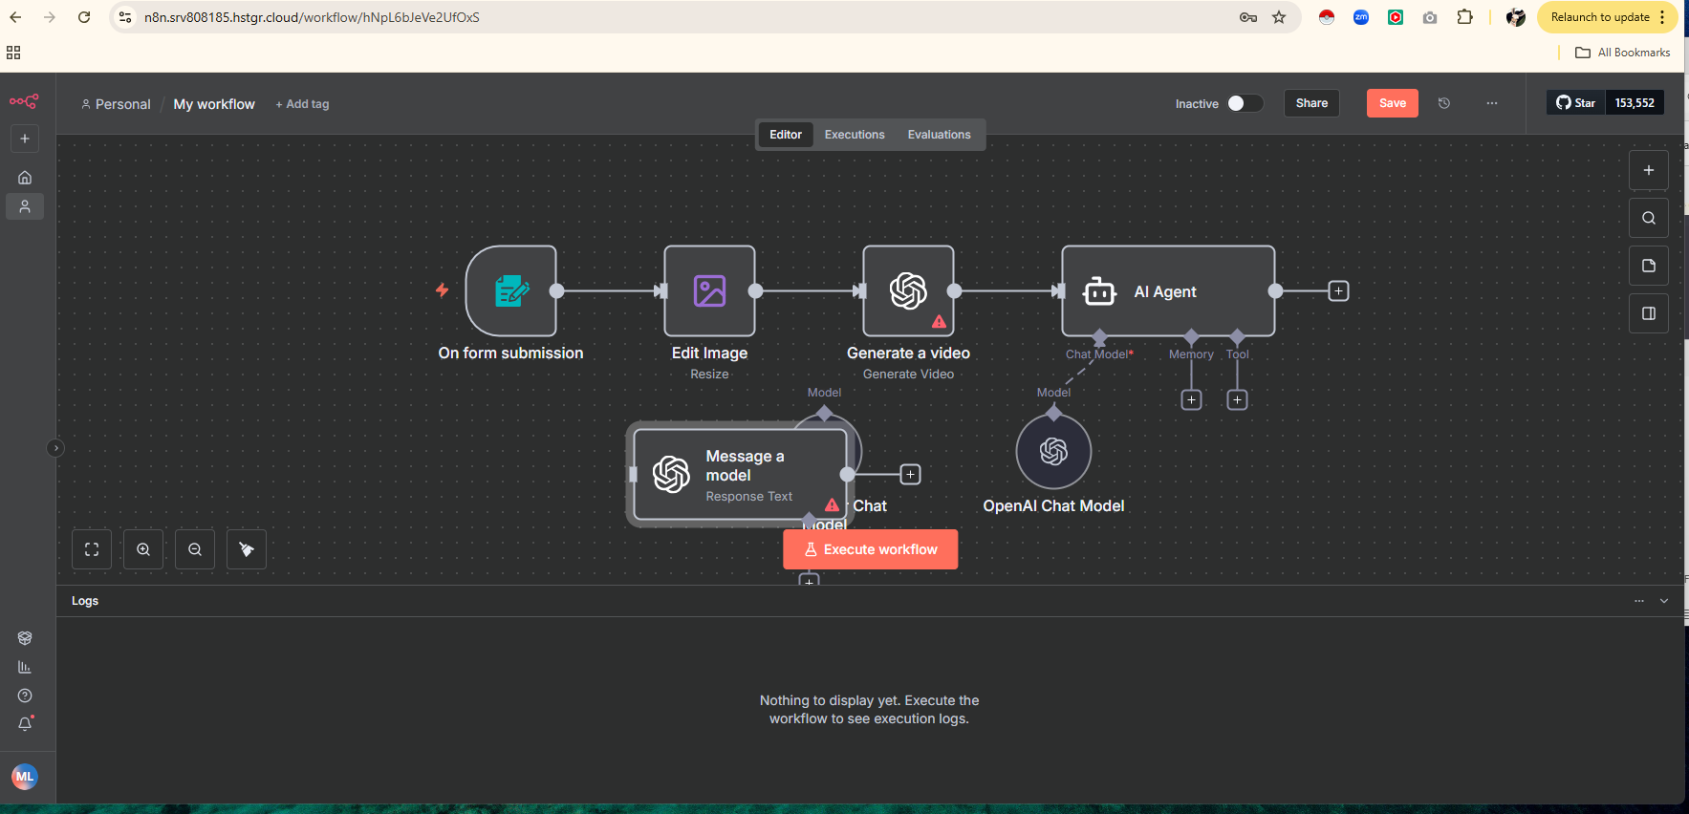Add a tag to the workflow
The image size is (1689, 814).
tap(302, 104)
